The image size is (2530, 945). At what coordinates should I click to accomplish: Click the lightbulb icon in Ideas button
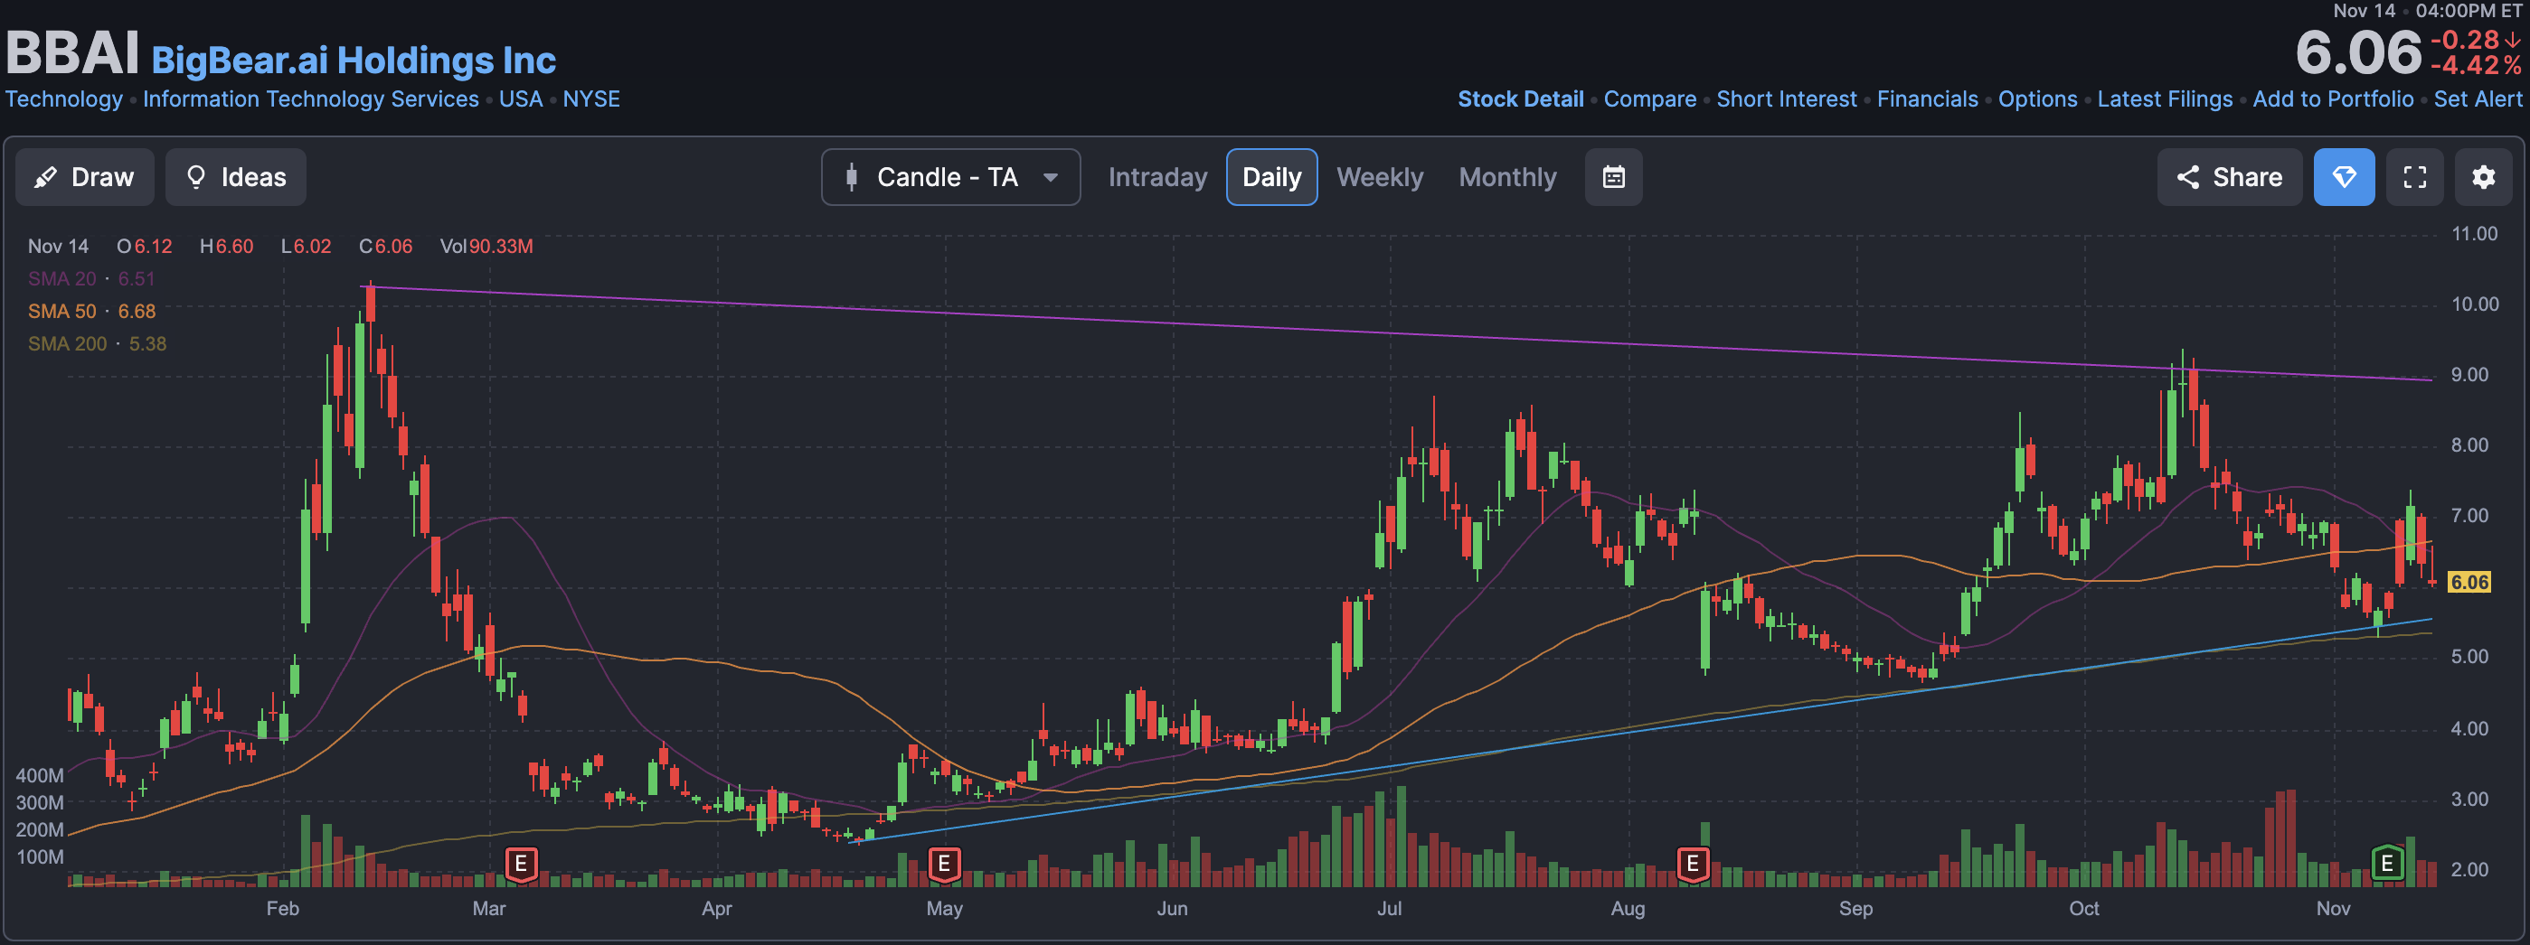(x=196, y=178)
